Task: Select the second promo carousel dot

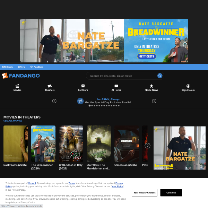Action: tap(92, 106)
